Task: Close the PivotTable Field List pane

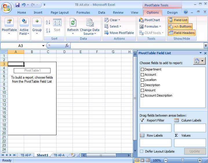Action: tap(205, 53)
